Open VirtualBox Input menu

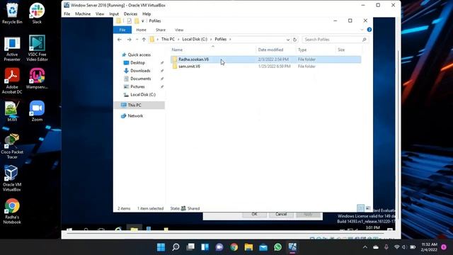coord(114,14)
